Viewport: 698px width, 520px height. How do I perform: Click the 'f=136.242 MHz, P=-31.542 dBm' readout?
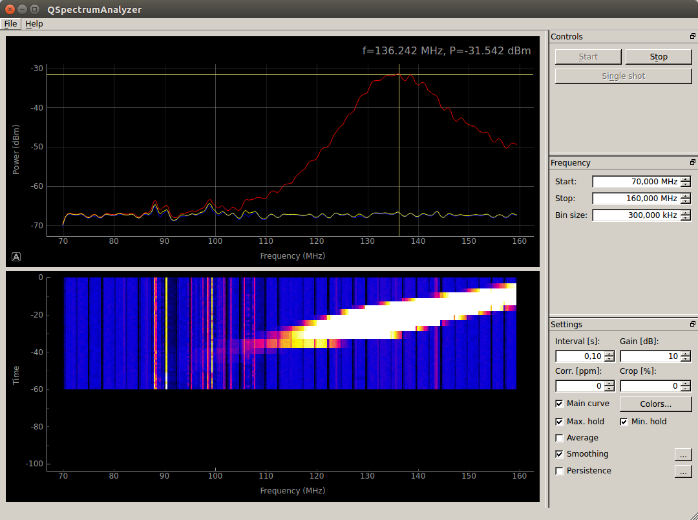pyautogui.click(x=447, y=51)
